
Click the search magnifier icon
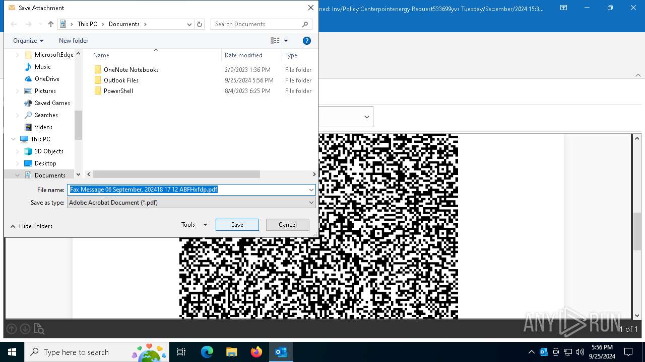click(x=305, y=24)
